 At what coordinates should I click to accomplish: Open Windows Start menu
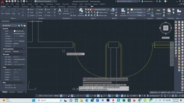coord(34,100)
